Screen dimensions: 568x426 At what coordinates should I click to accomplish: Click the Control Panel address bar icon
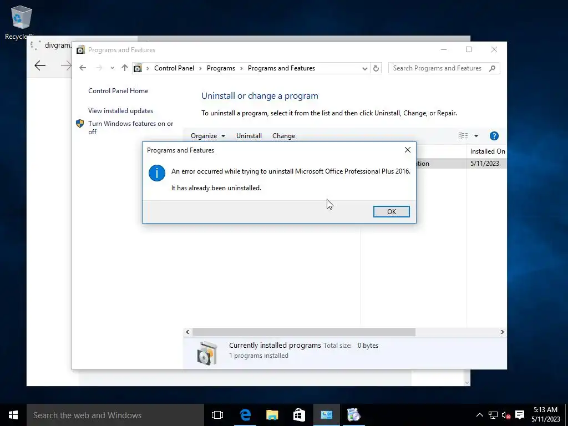138,68
